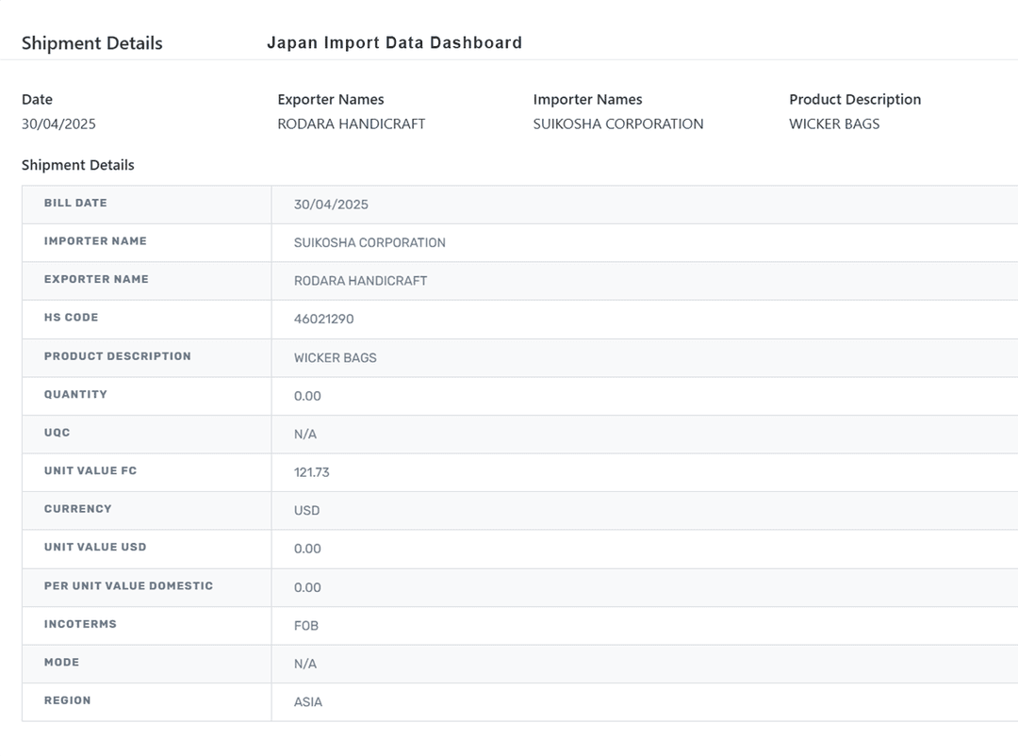Click the EXPORTER NAME row label in table
Screen dimensions: 1018x756
tap(96, 279)
